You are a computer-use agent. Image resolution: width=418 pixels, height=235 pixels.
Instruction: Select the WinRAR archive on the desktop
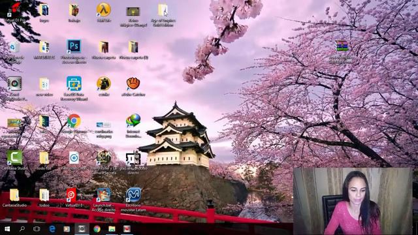(342, 52)
